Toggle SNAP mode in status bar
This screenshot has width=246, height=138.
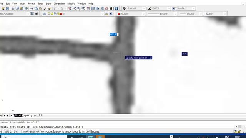(x=25, y=132)
